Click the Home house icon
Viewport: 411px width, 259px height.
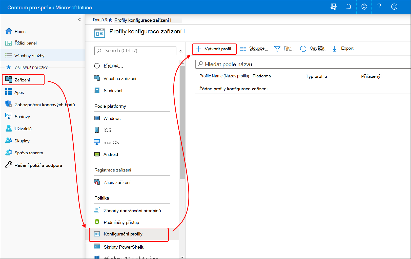tap(9, 31)
